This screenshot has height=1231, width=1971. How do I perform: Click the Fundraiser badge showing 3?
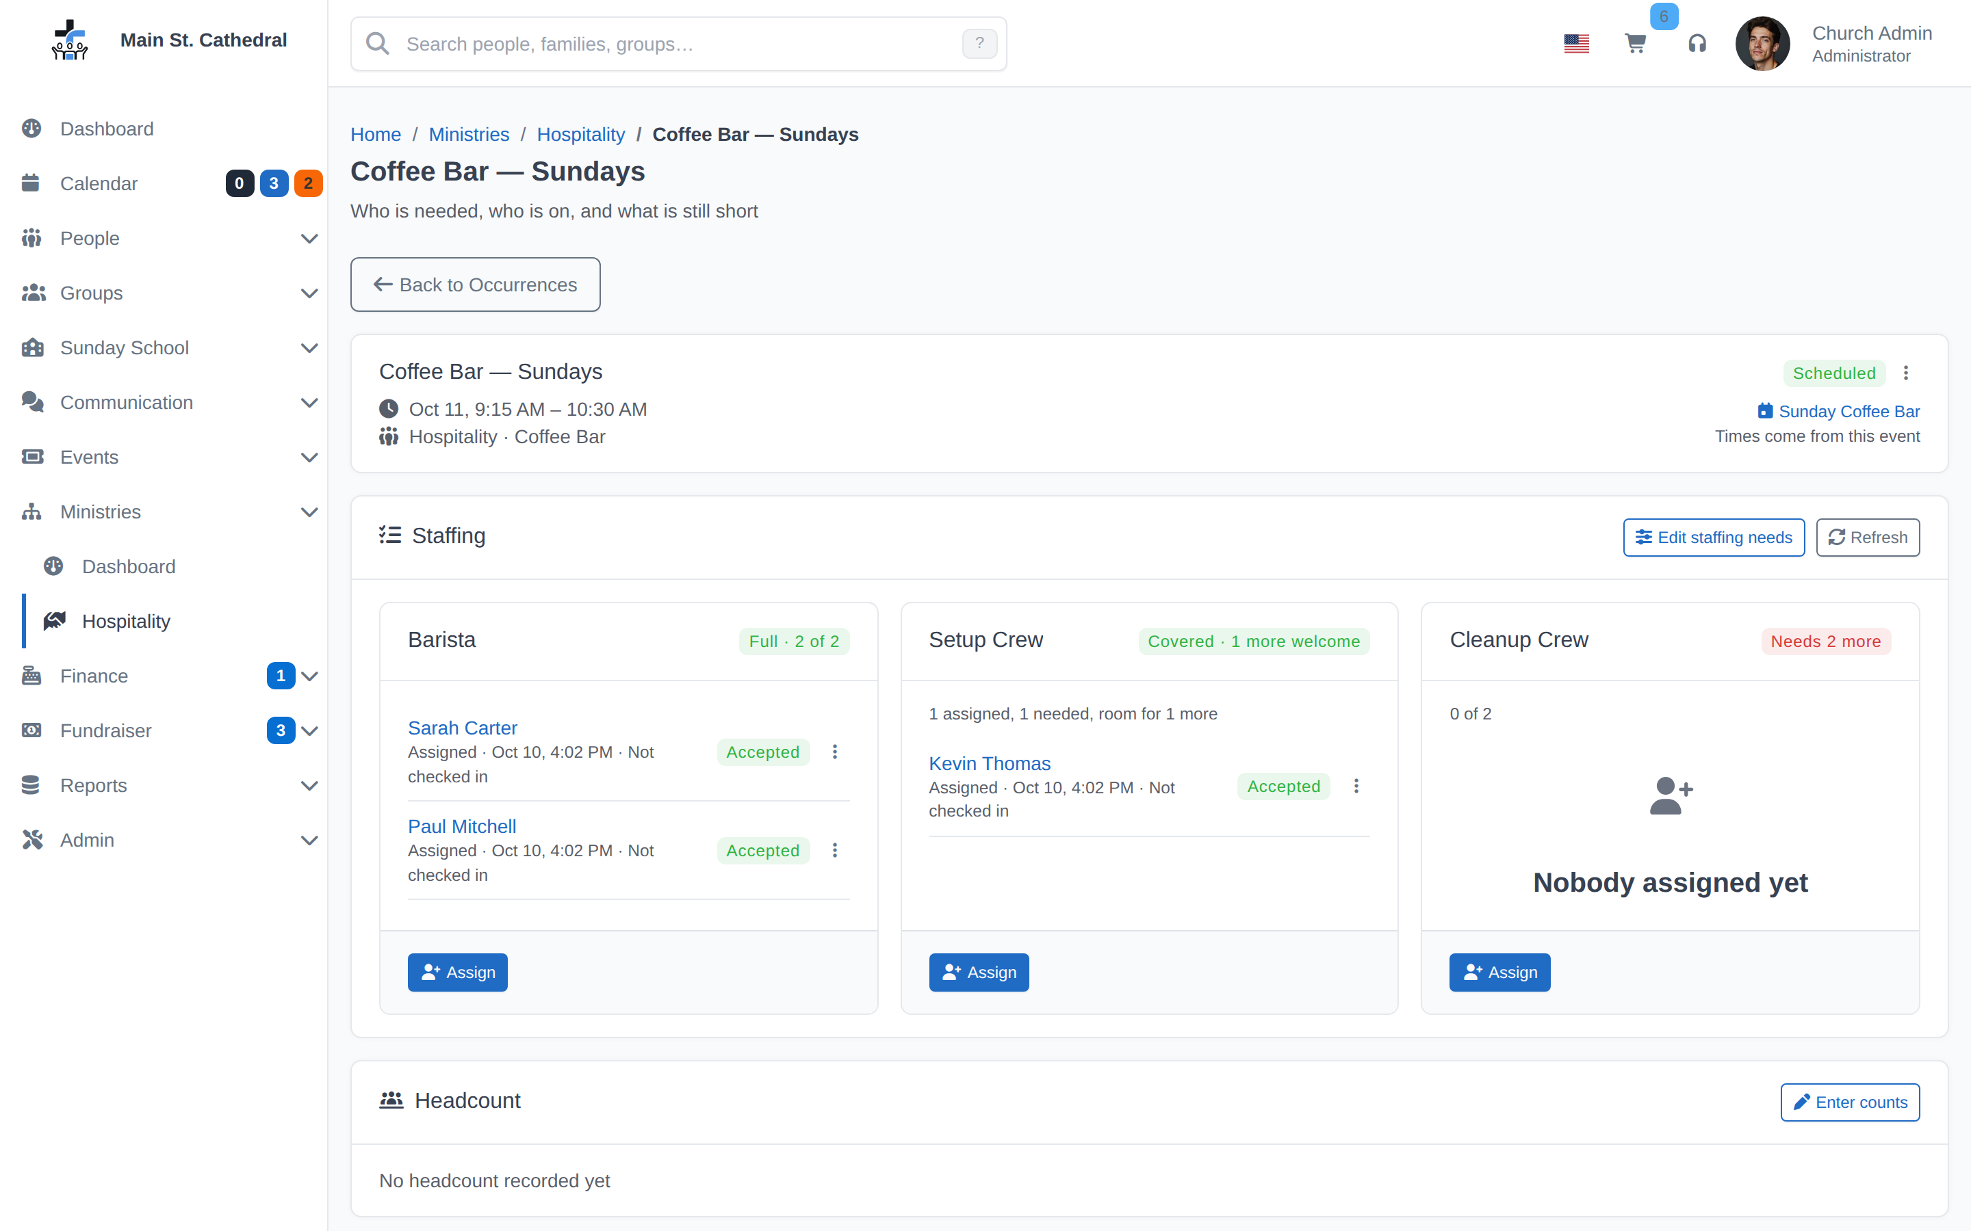click(x=280, y=730)
